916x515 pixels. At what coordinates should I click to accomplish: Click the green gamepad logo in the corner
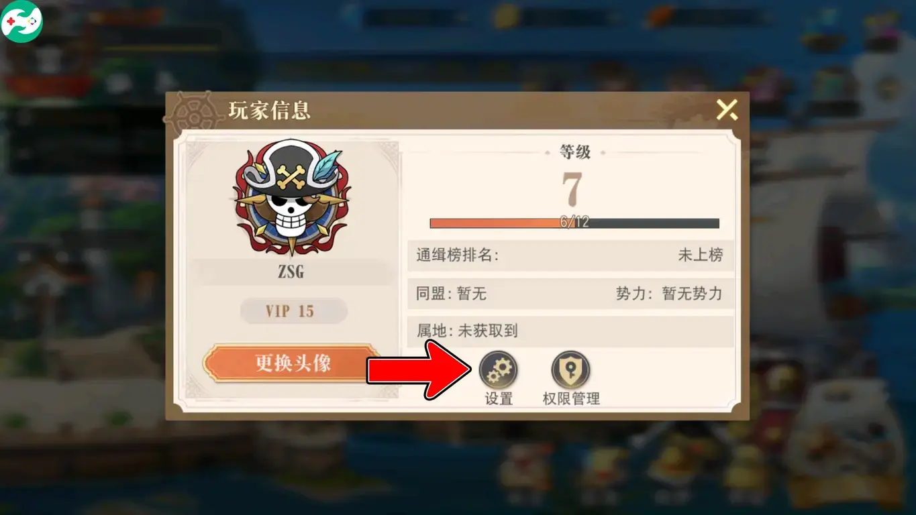pos(21,21)
